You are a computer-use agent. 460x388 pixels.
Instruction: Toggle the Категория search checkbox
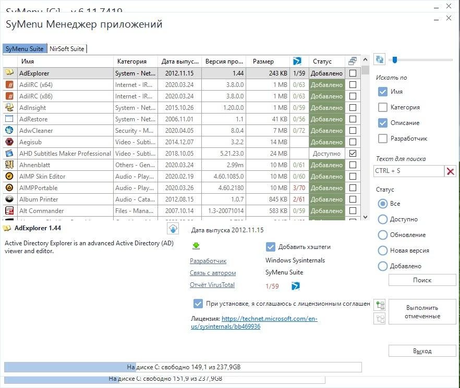383,107
